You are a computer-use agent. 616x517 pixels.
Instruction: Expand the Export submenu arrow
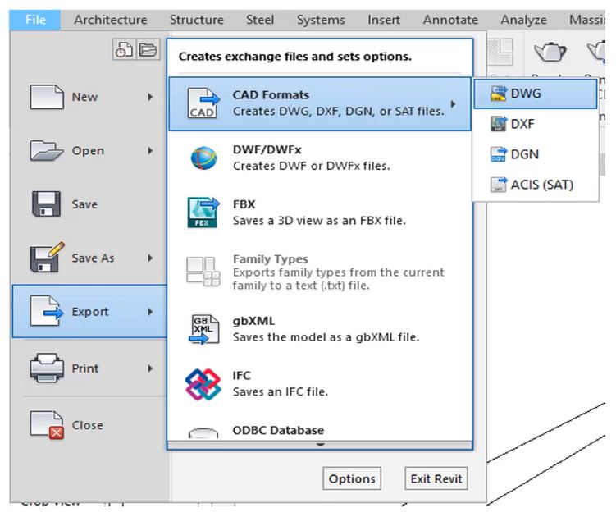tap(150, 312)
